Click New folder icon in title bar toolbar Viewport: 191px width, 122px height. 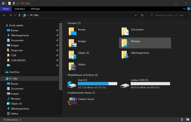pos(14,3)
